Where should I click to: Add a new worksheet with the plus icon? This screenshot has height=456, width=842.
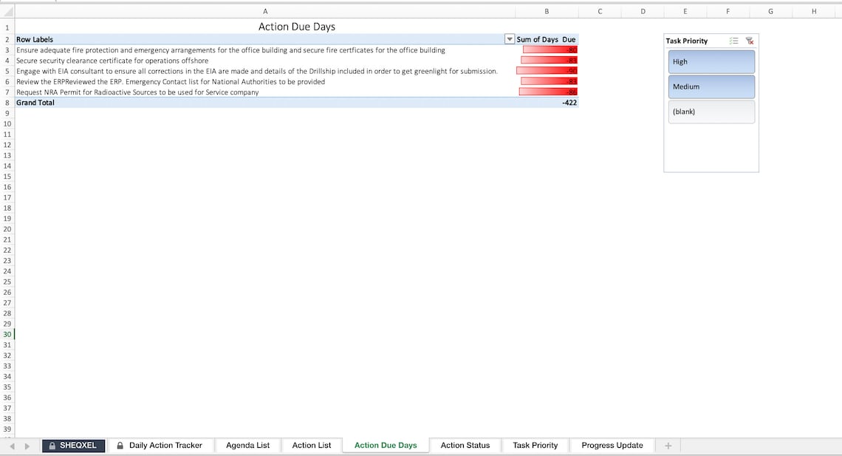668,445
